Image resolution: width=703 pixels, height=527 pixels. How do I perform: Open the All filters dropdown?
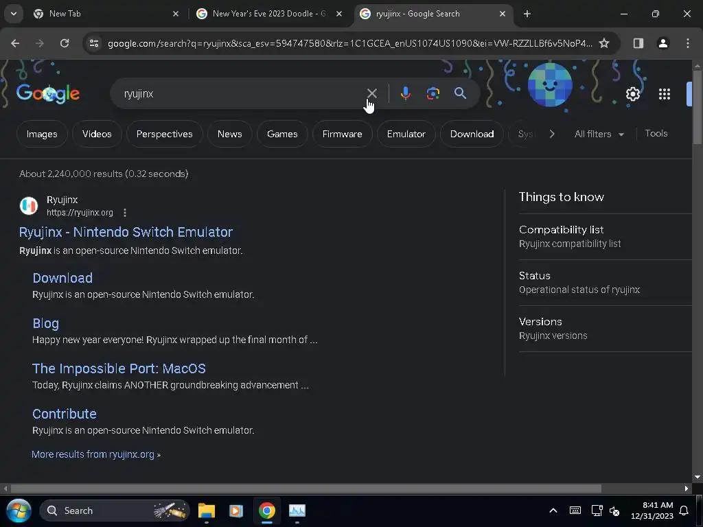pyautogui.click(x=599, y=134)
